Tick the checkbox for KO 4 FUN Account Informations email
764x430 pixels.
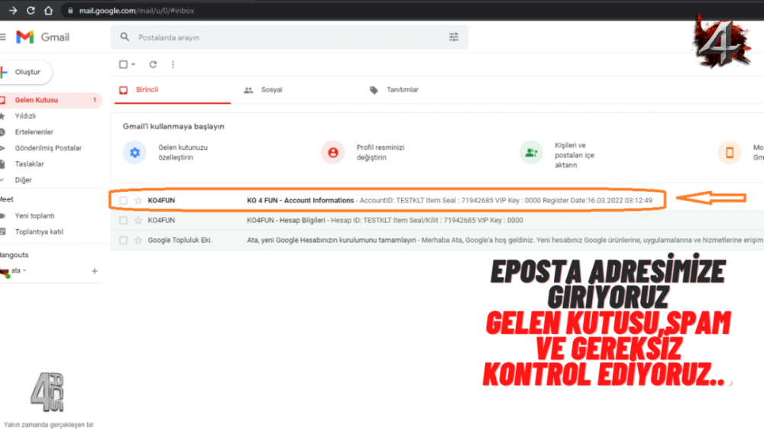point(123,200)
